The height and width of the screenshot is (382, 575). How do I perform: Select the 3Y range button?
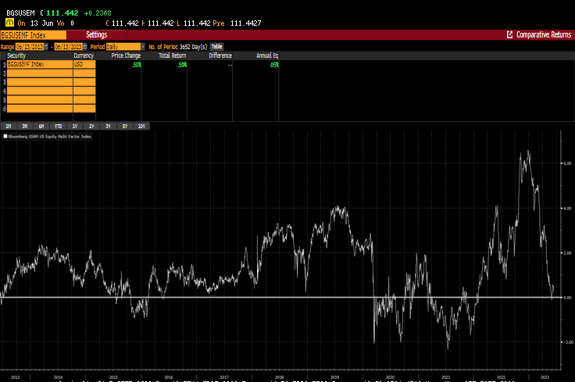[x=108, y=126]
